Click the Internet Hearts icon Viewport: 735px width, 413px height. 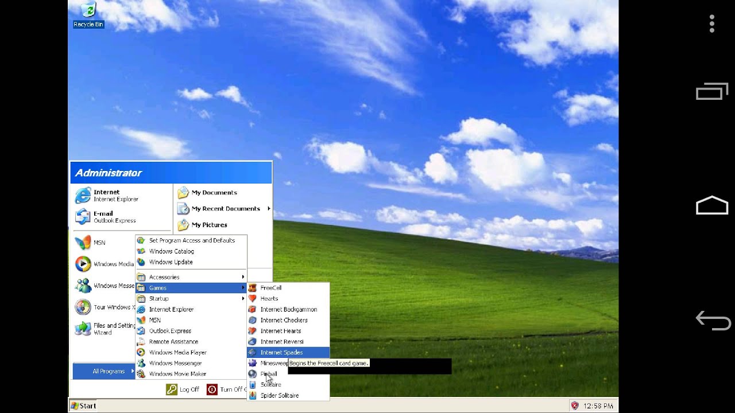point(252,331)
